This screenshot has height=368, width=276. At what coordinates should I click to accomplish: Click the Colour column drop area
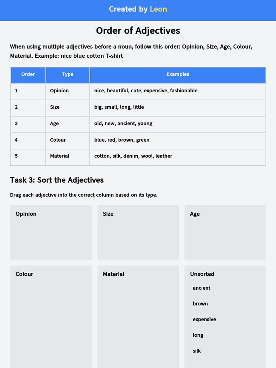51,317
